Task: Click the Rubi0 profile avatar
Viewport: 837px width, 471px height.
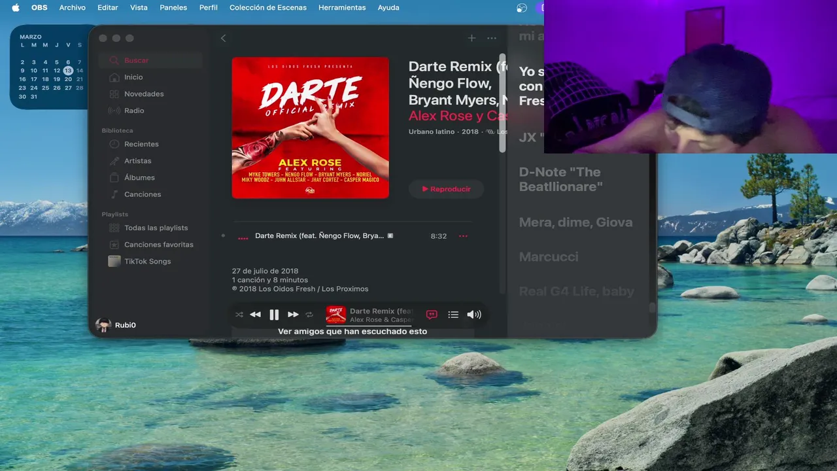Action: (103, 325)
